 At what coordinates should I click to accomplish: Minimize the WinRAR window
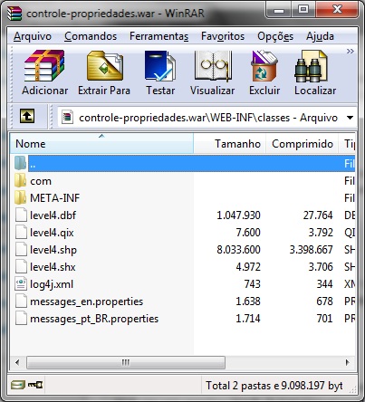coord(279,10)
